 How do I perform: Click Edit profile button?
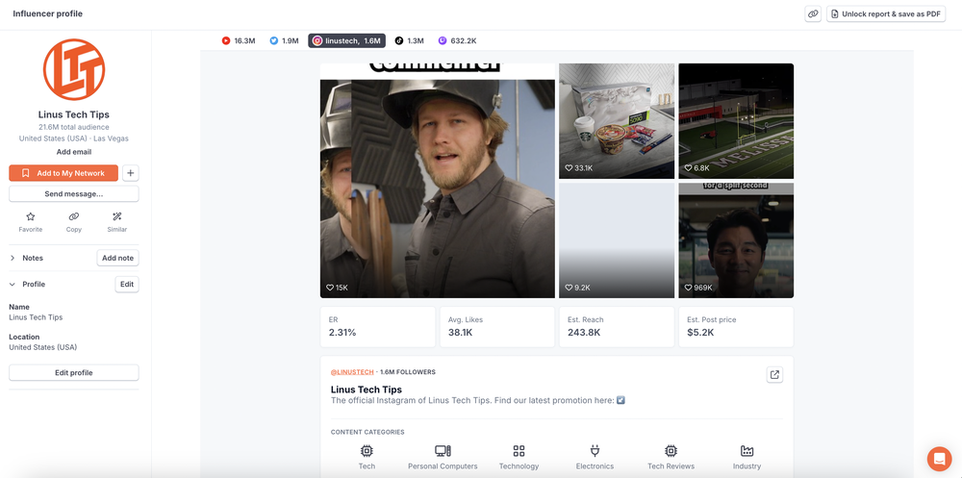[74, 372]
